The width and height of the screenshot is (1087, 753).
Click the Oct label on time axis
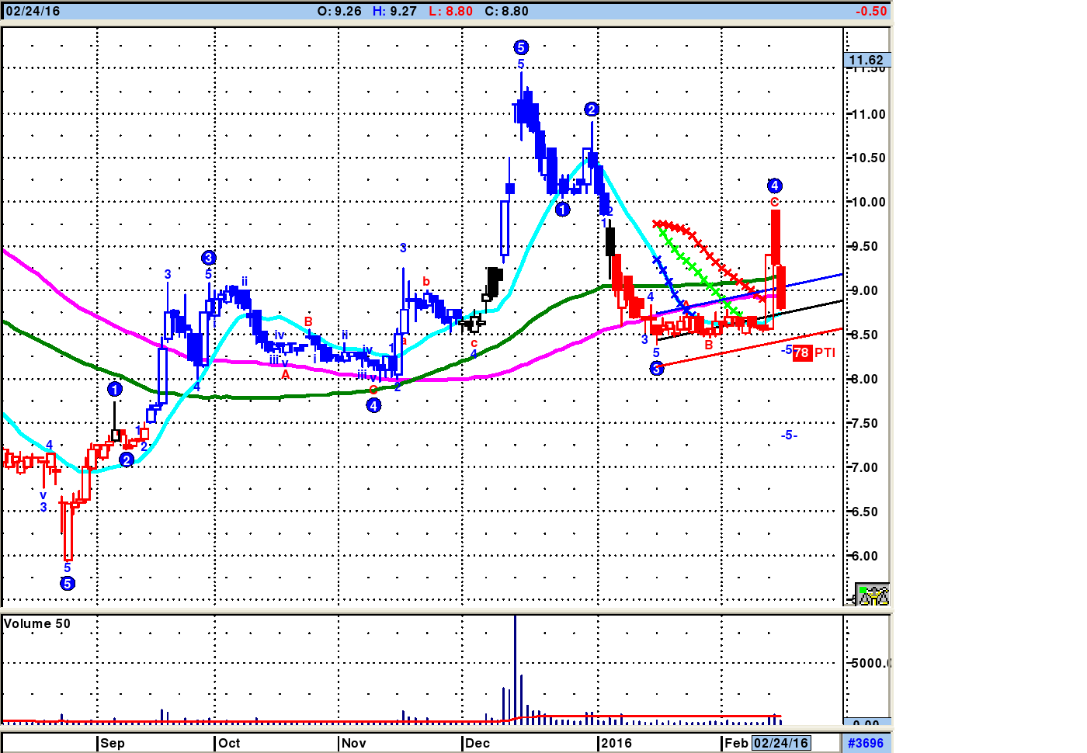pyautogui.click(x=229, y=743)
